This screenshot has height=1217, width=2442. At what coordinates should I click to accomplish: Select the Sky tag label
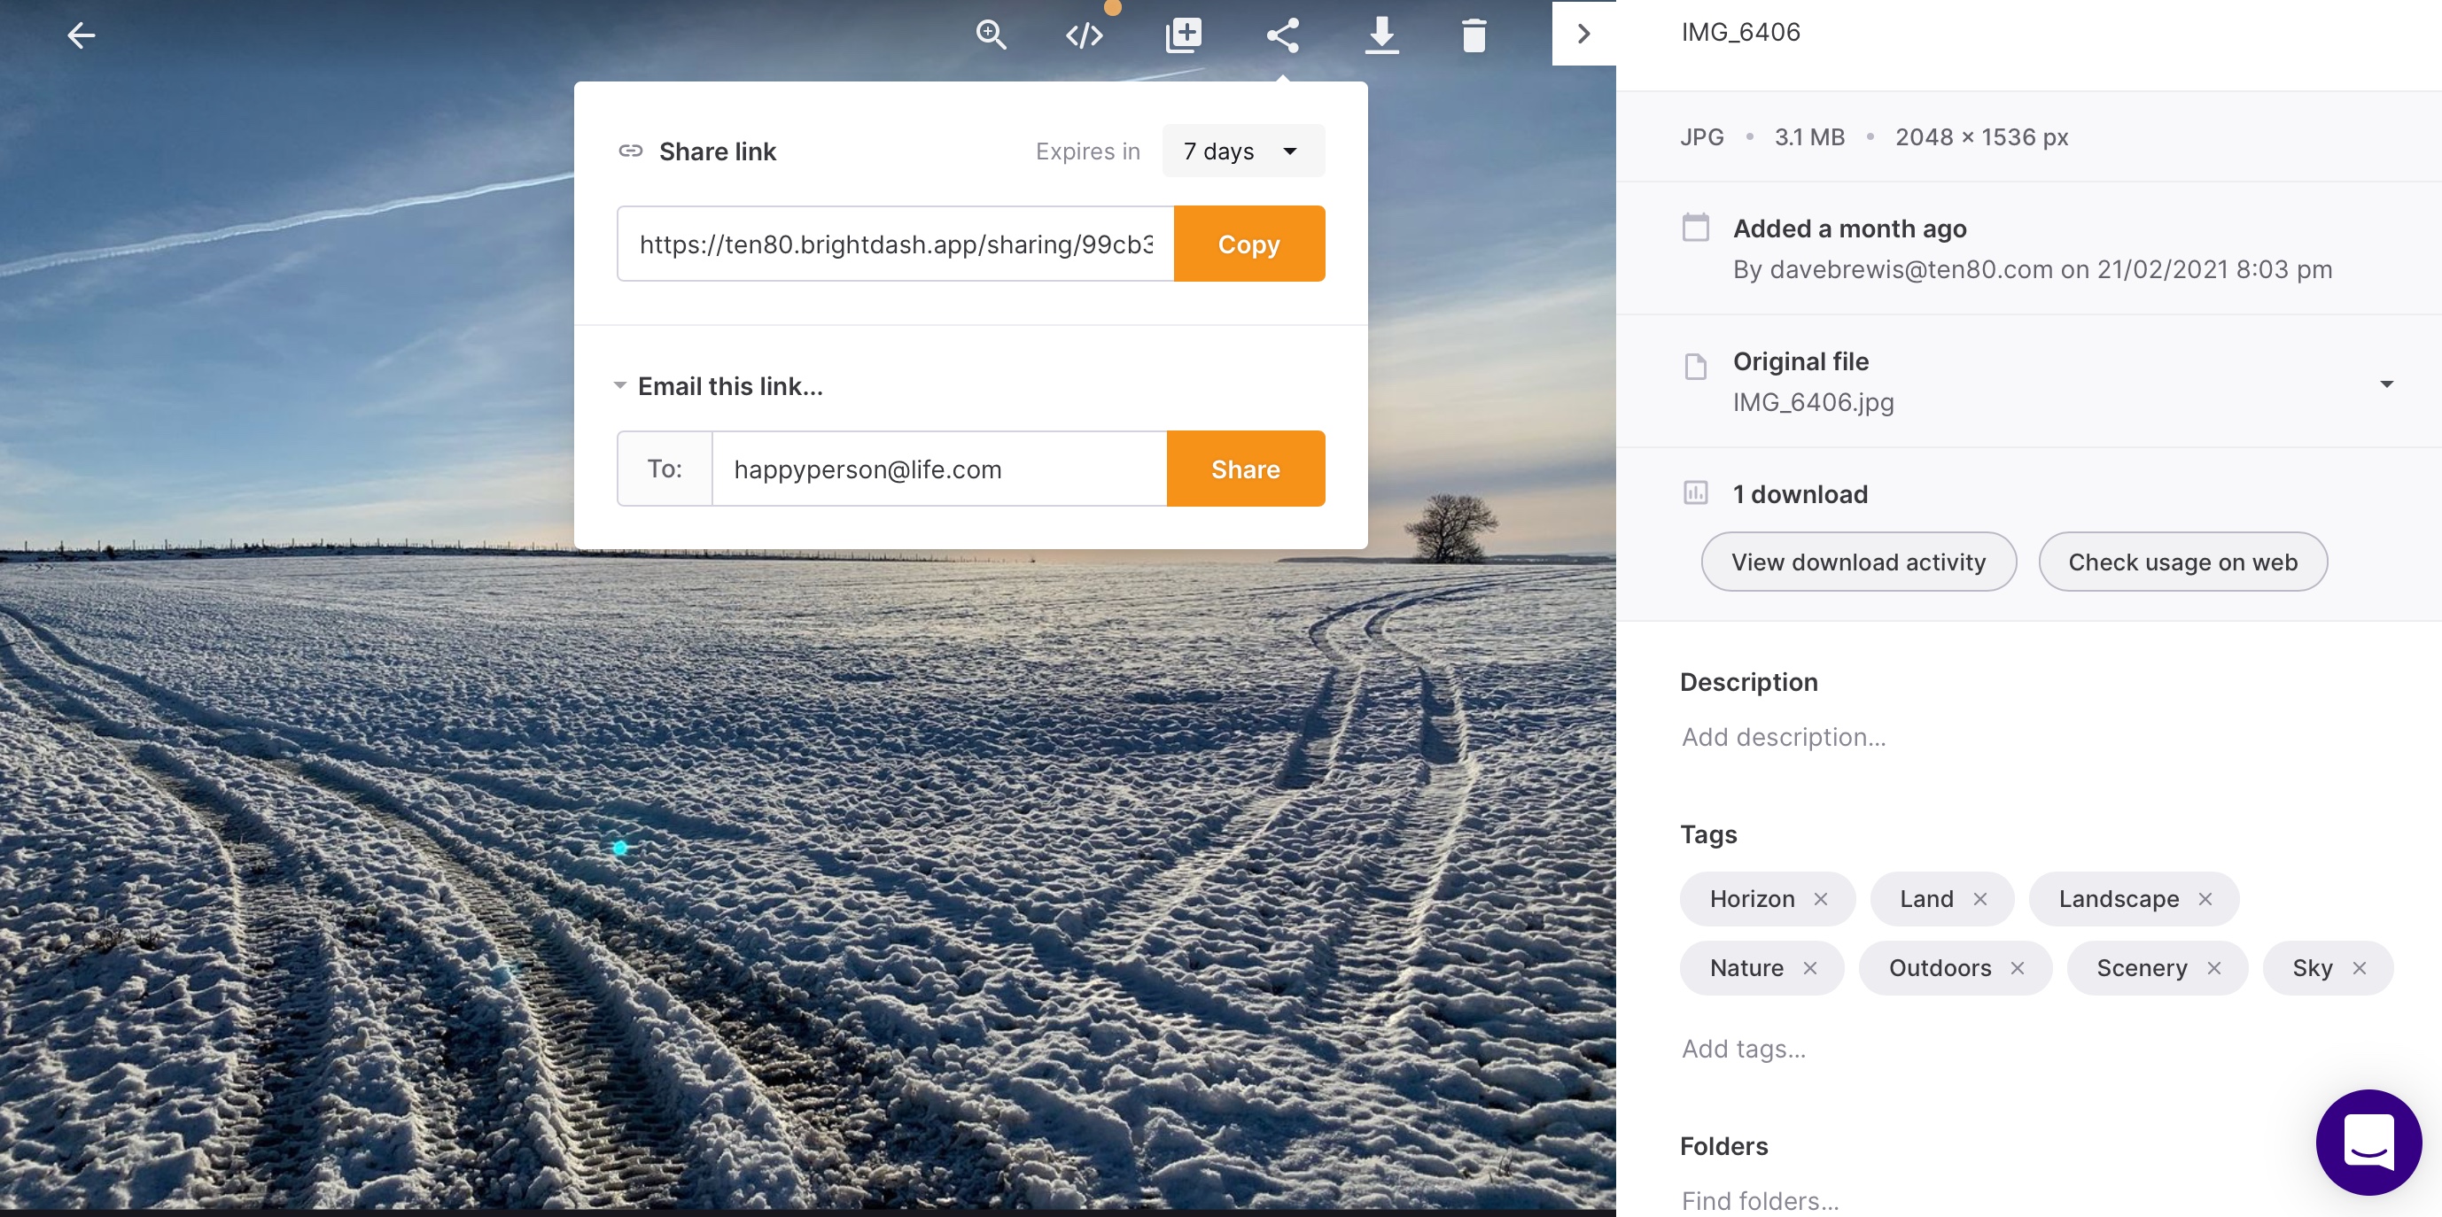pyautogui.click(x=2312, y=968)
